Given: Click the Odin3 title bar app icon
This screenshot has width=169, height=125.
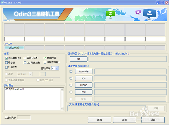Looking at the screenshot, I should coord(2,2).
